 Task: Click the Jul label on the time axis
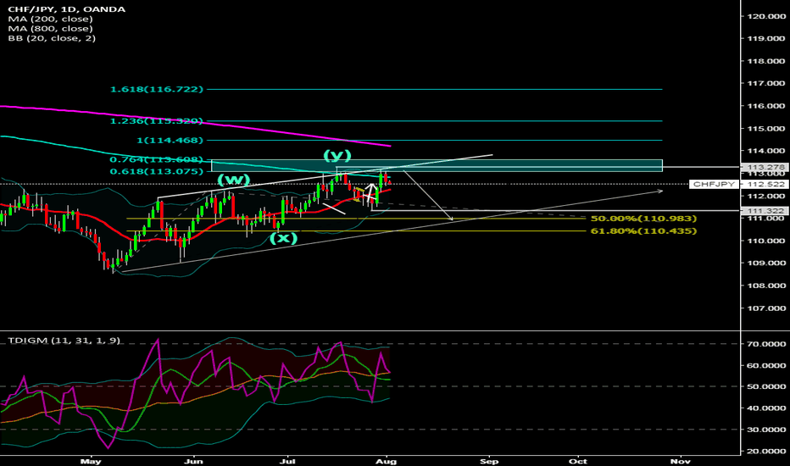point(287,461)
